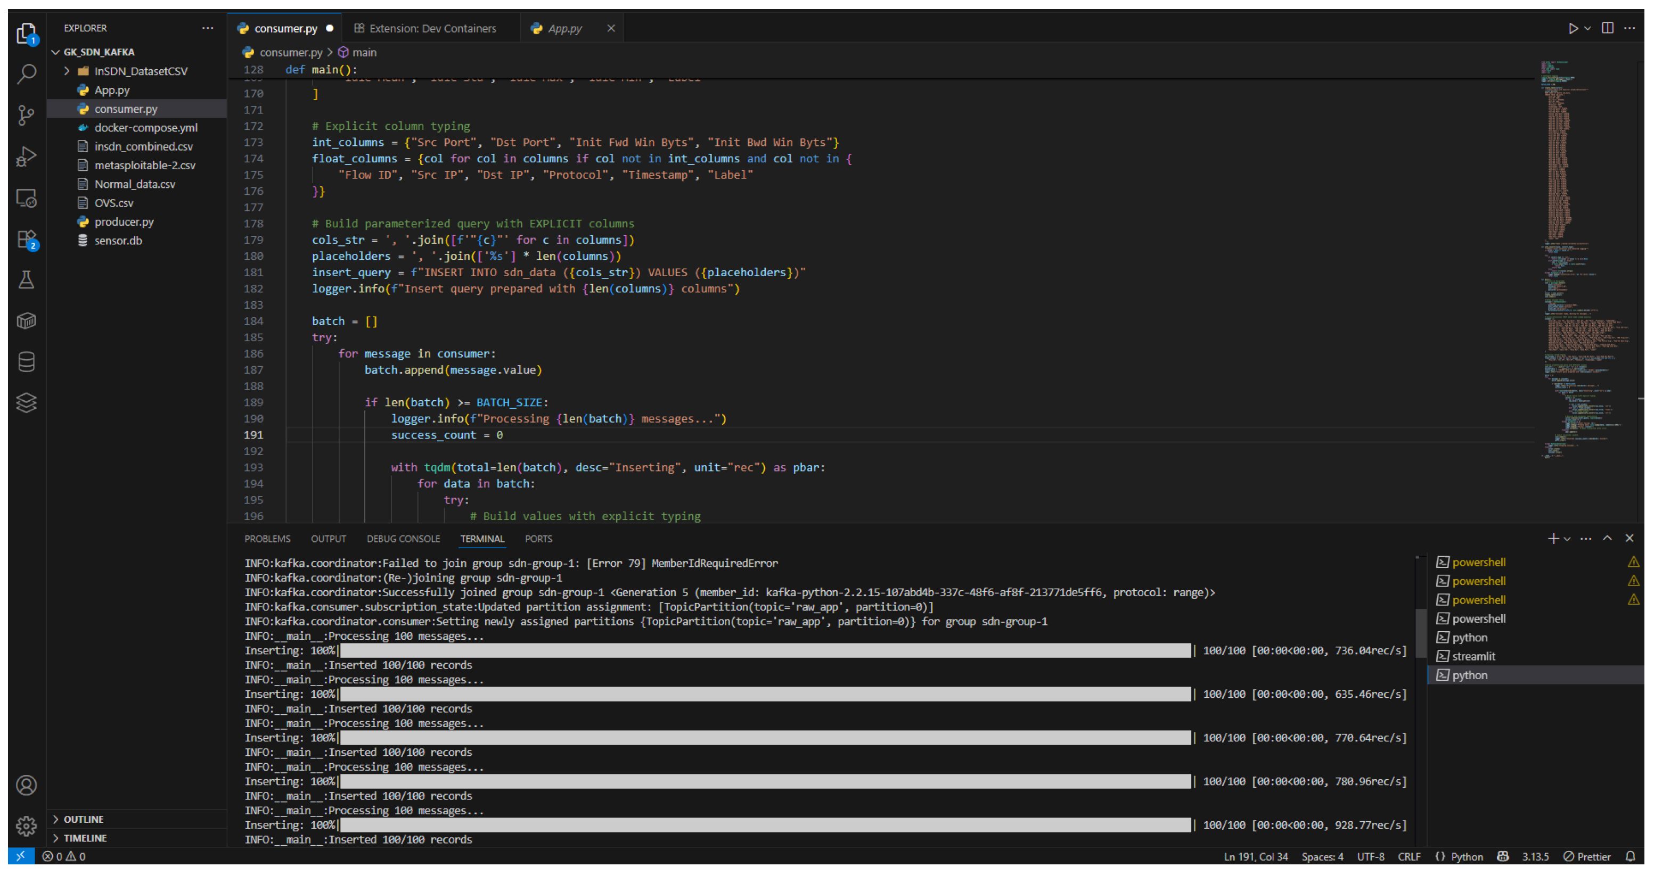Open the Search view in activity bar

pos(26,73)
